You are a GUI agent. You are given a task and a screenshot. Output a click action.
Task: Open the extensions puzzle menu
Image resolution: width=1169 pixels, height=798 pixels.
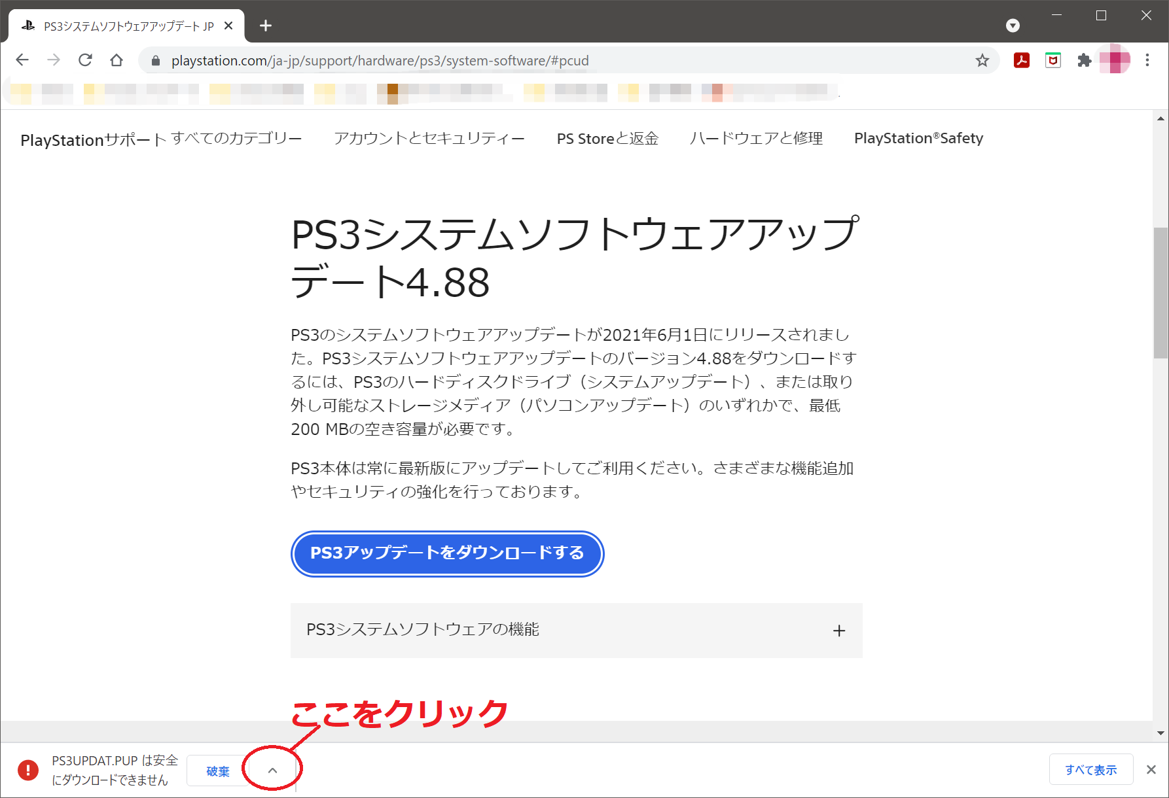pos(1085,60)
